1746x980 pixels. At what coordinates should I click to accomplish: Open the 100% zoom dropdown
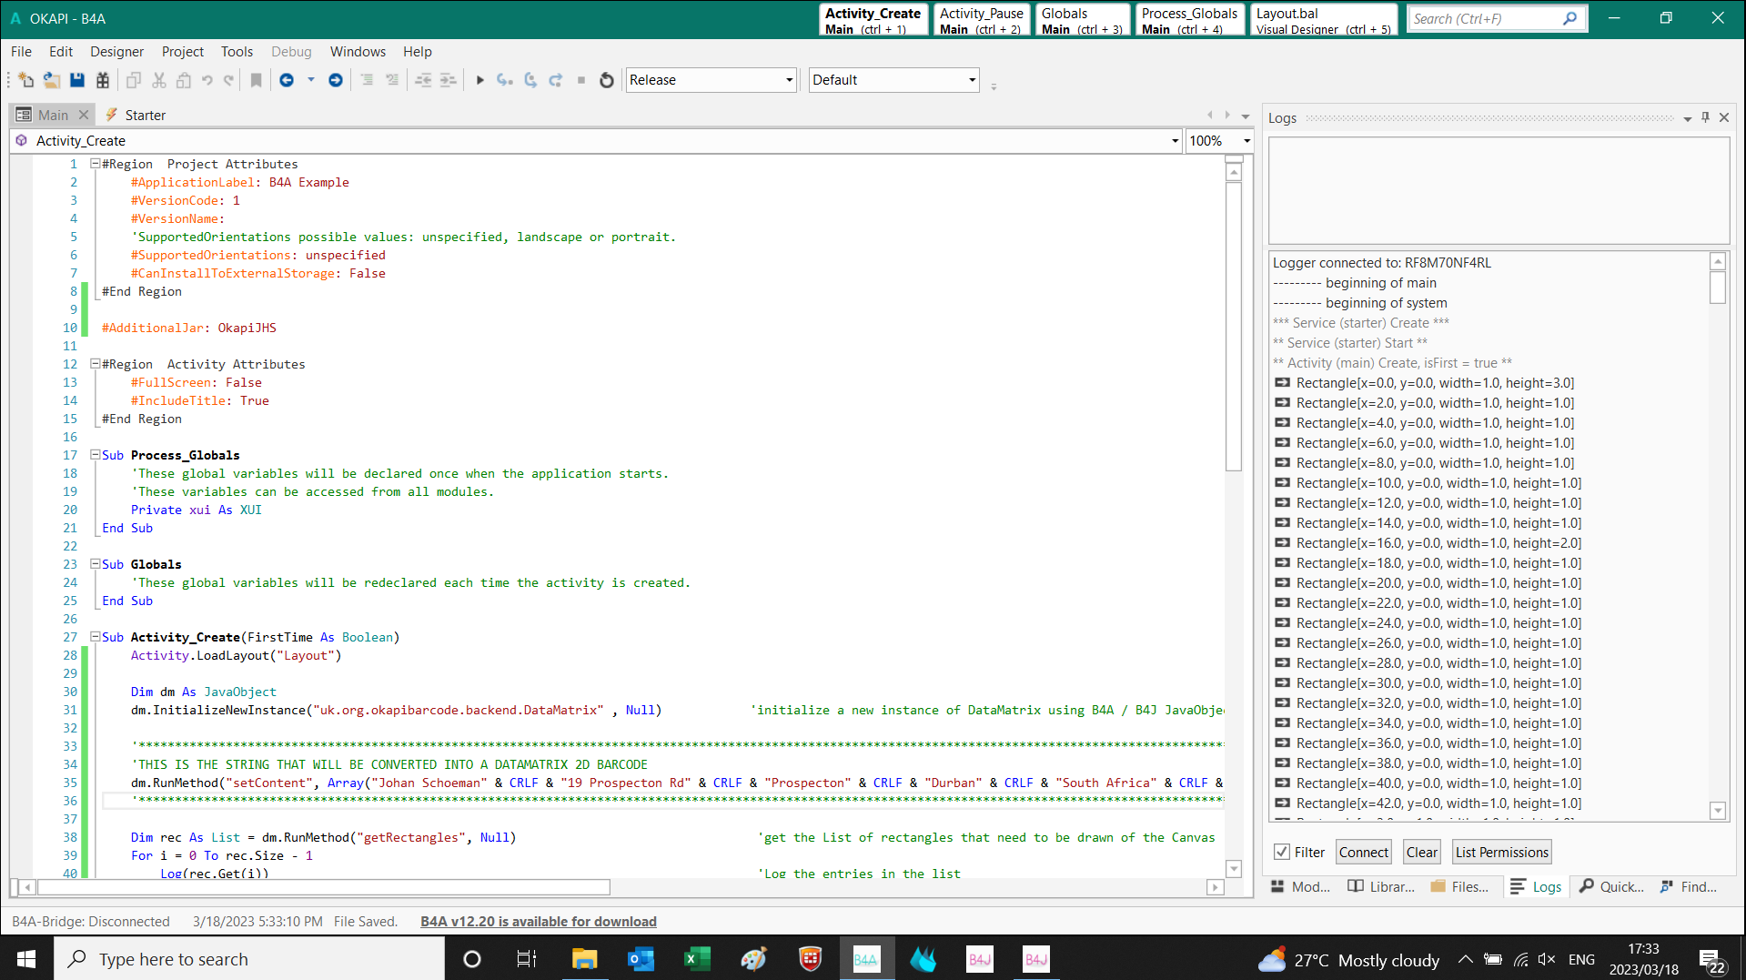click(x=1246, y=141)
